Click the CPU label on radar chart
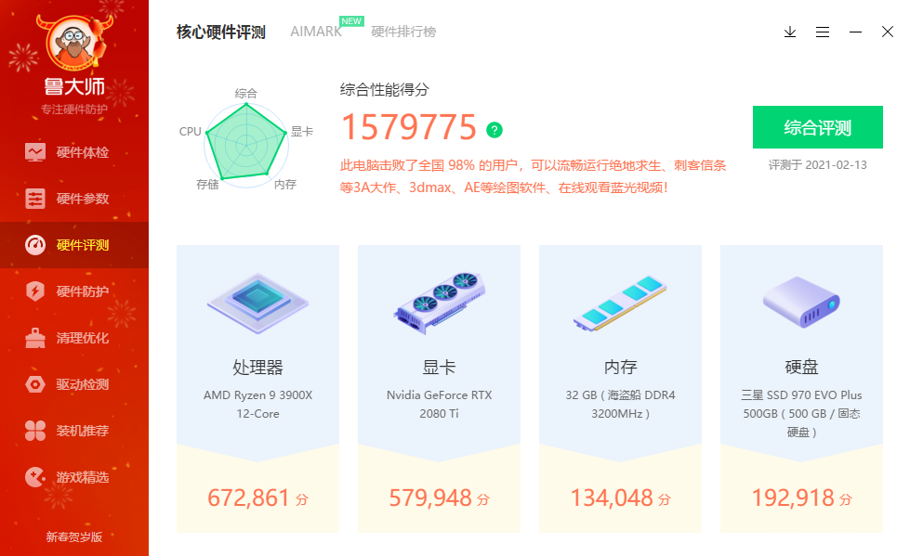This screenshot has width=910, height=556. [x=190, y=132]
